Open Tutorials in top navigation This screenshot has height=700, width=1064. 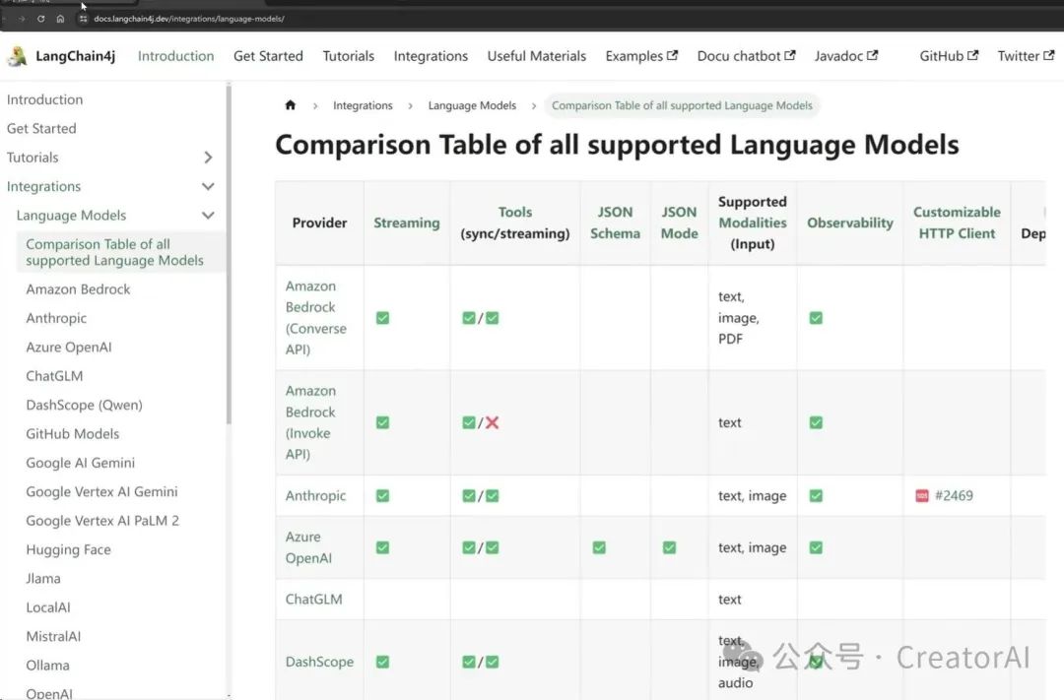coord(348,56)
